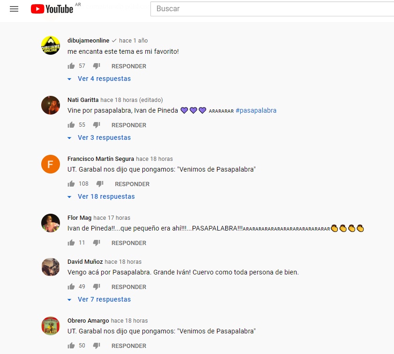Expand Ver 3 respuestas
Viewport: 394px width, 354px height.
[99, 138]
